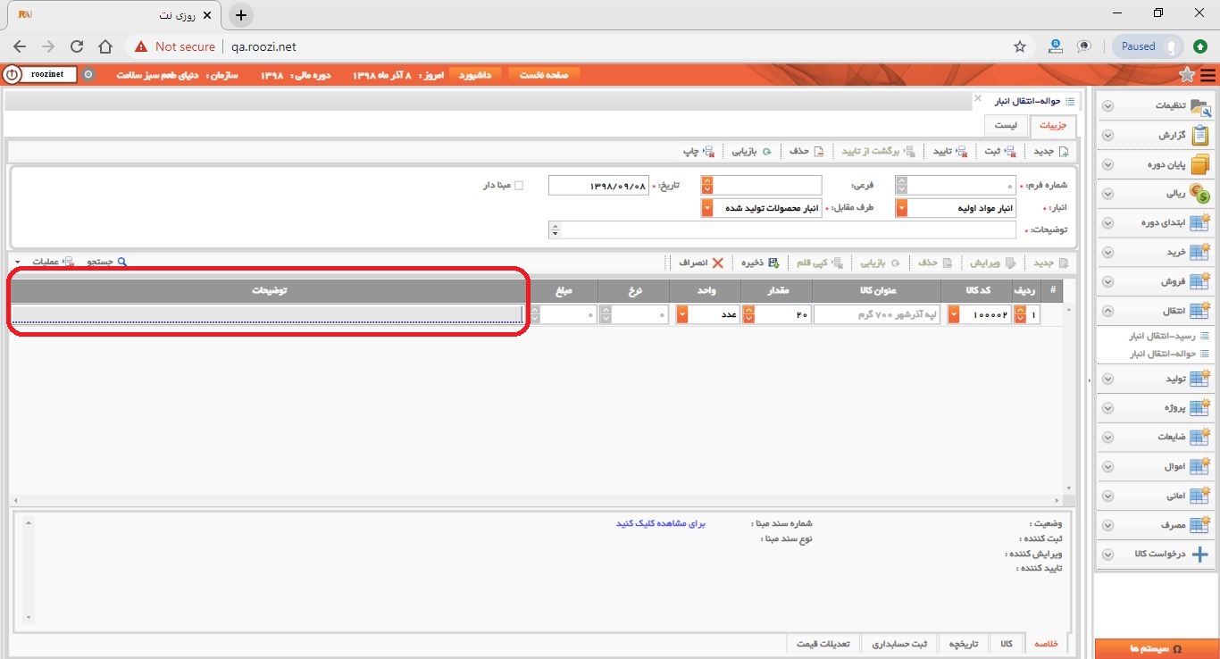Click the برای مشاهده کلیک کنید link
This screenshot has height=659, width=1220.
coord(661,523)
